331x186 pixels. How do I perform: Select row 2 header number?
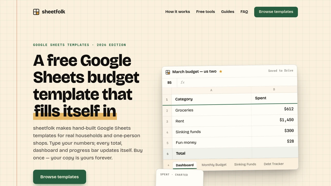point(167,111)
